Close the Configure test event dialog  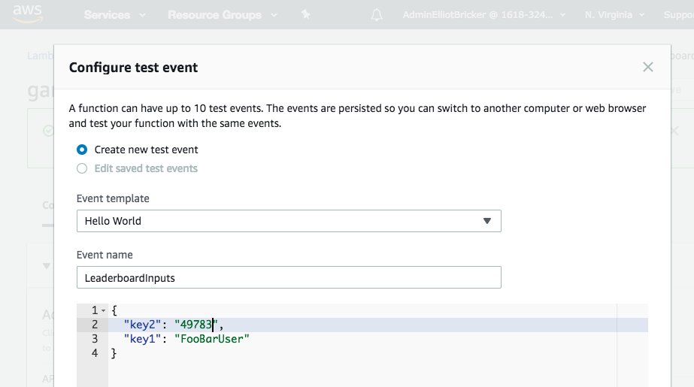[648, 67]
